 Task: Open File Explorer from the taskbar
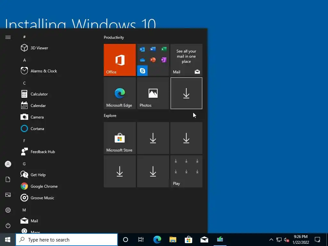point(173,240)
